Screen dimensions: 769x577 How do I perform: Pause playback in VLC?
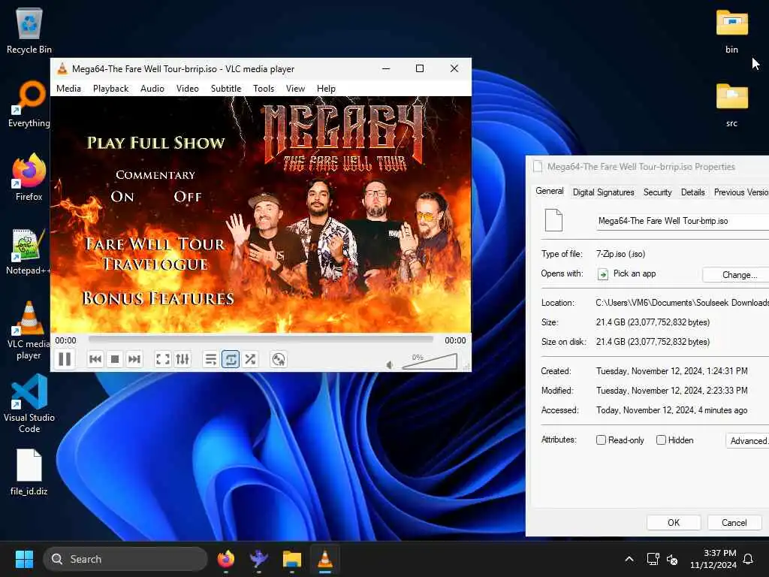[x=65, y=359]
